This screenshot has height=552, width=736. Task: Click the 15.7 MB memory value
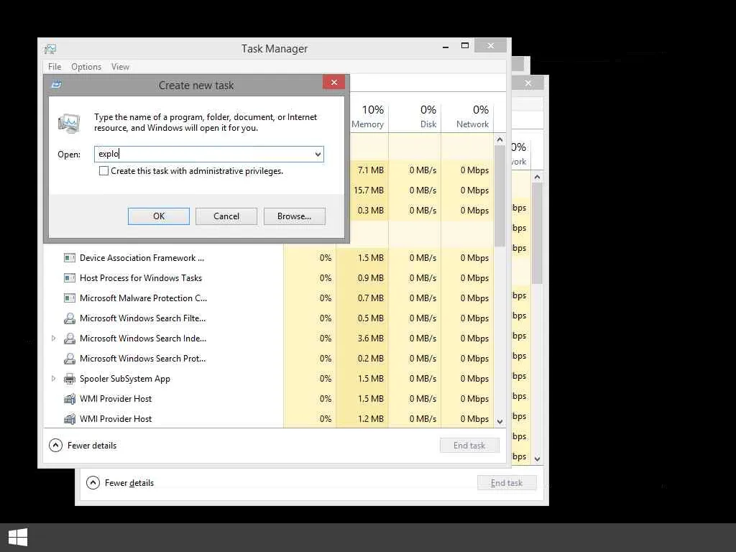click(369, 190)
